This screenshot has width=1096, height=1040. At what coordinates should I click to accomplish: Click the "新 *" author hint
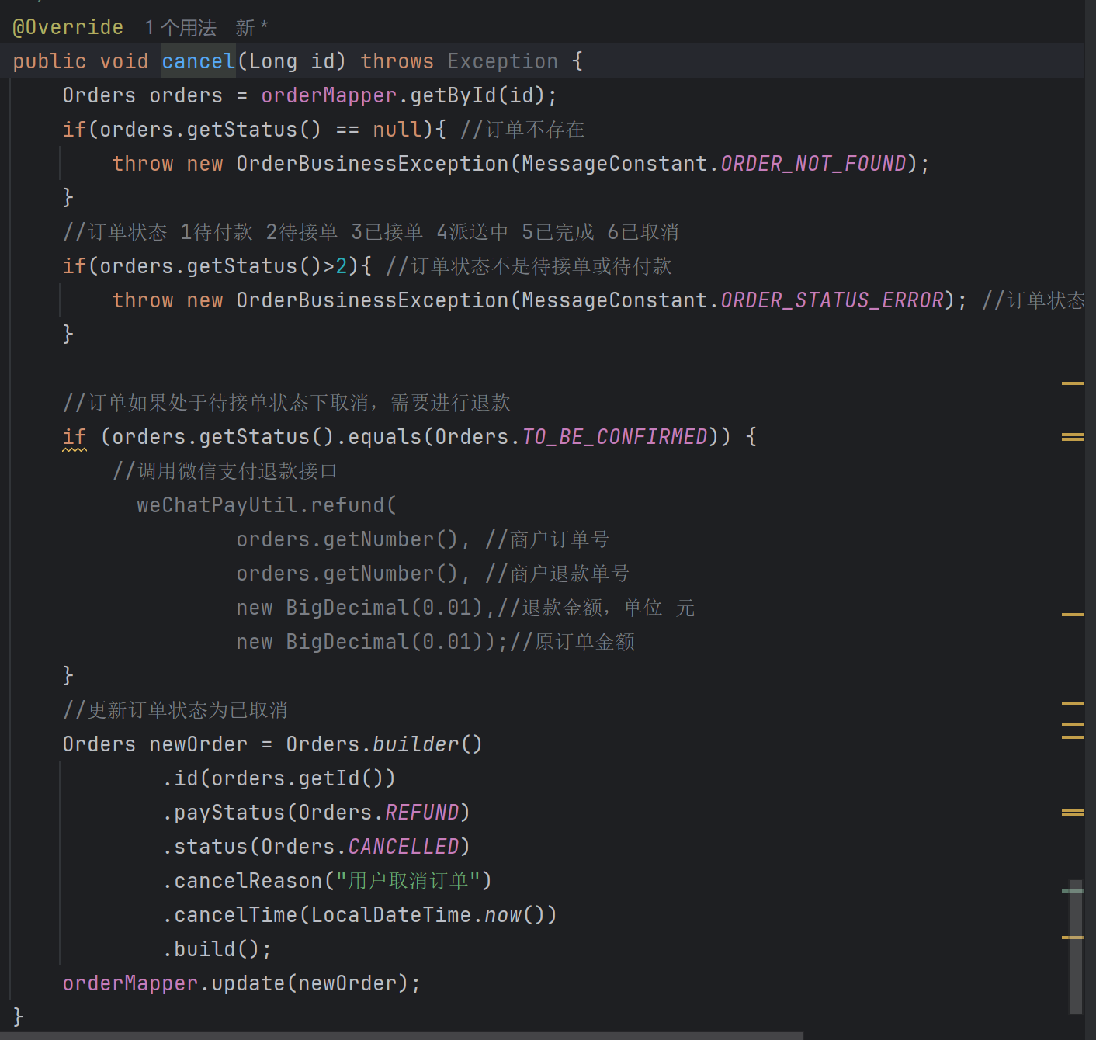(x=251, y=28)
